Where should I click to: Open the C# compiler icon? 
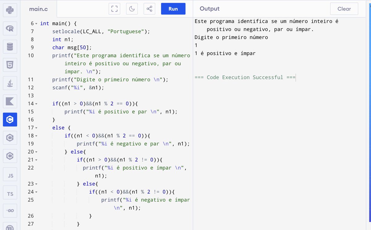[x=10, y=156]
